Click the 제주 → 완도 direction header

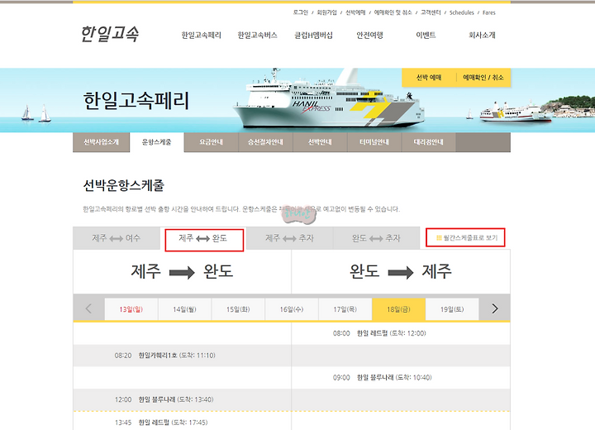pyautogui.click(x=182, y=271)
